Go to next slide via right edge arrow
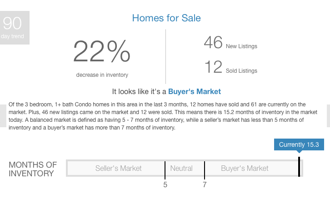The width and height of the screenshot is (330, 219). tap(328, 116)
